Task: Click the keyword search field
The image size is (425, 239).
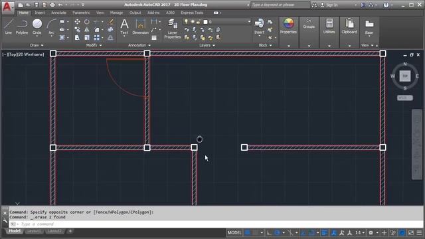Action: coord(280,5)
